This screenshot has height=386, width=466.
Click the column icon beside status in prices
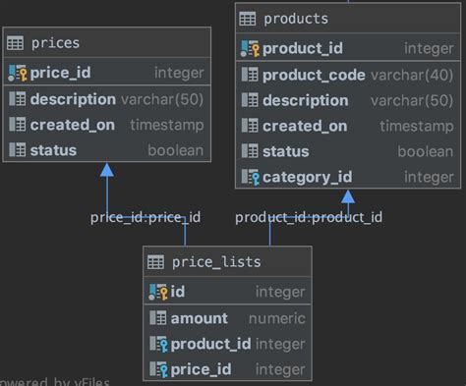pyautogui.click(x=18, y=150)
